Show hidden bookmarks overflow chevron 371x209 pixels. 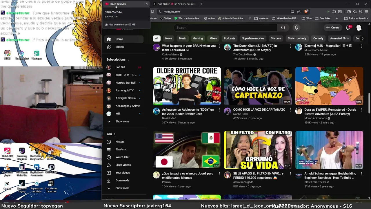point(337,18)
